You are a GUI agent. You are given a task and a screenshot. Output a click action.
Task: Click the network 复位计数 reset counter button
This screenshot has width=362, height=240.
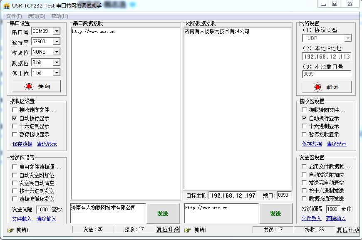point(347,230)
